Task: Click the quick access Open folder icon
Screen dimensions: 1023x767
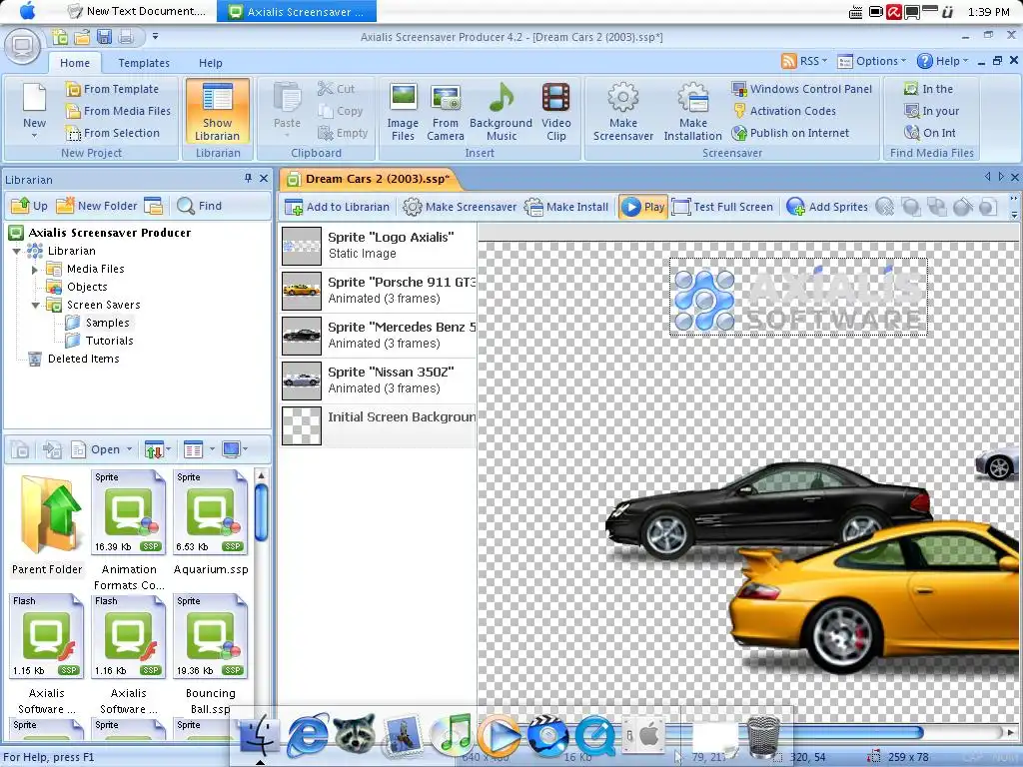Action: (x=82, y=37)
